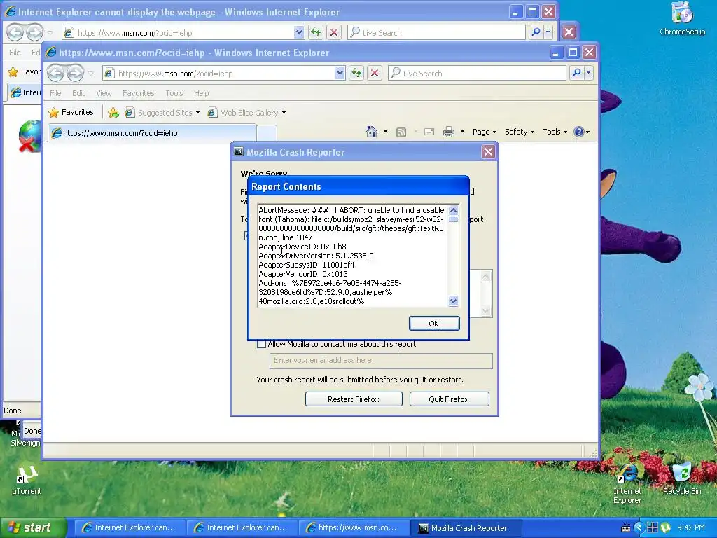Image resolution: width=717 pixels, height=538 pixels.
Task: Click search magnifier button in msn.com window
Action: (577, 73)
